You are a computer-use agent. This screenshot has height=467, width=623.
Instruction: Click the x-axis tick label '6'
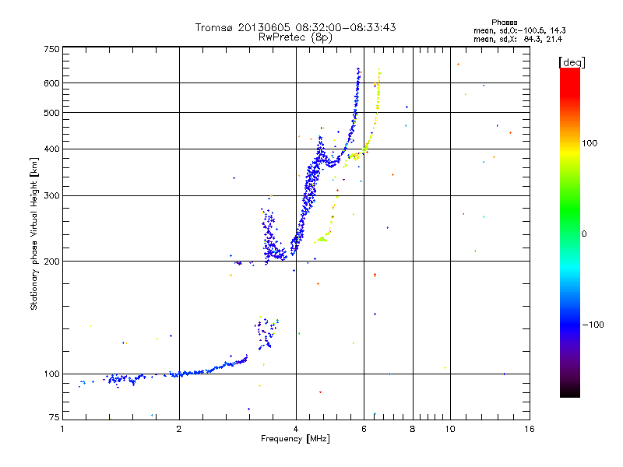click(364, 429)
